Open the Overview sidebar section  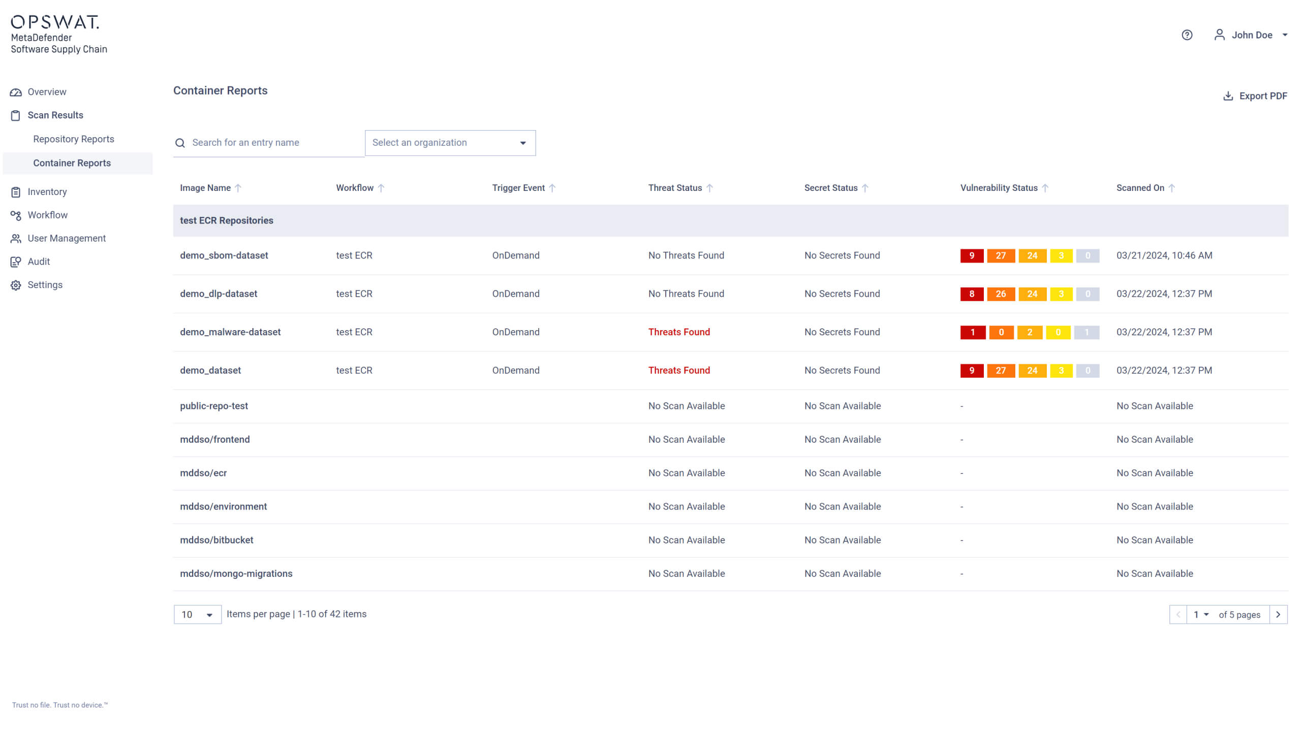pos(15,92)
